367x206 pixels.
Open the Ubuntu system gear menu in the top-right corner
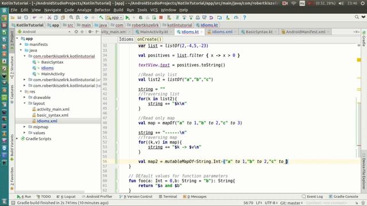click(362, 3)
